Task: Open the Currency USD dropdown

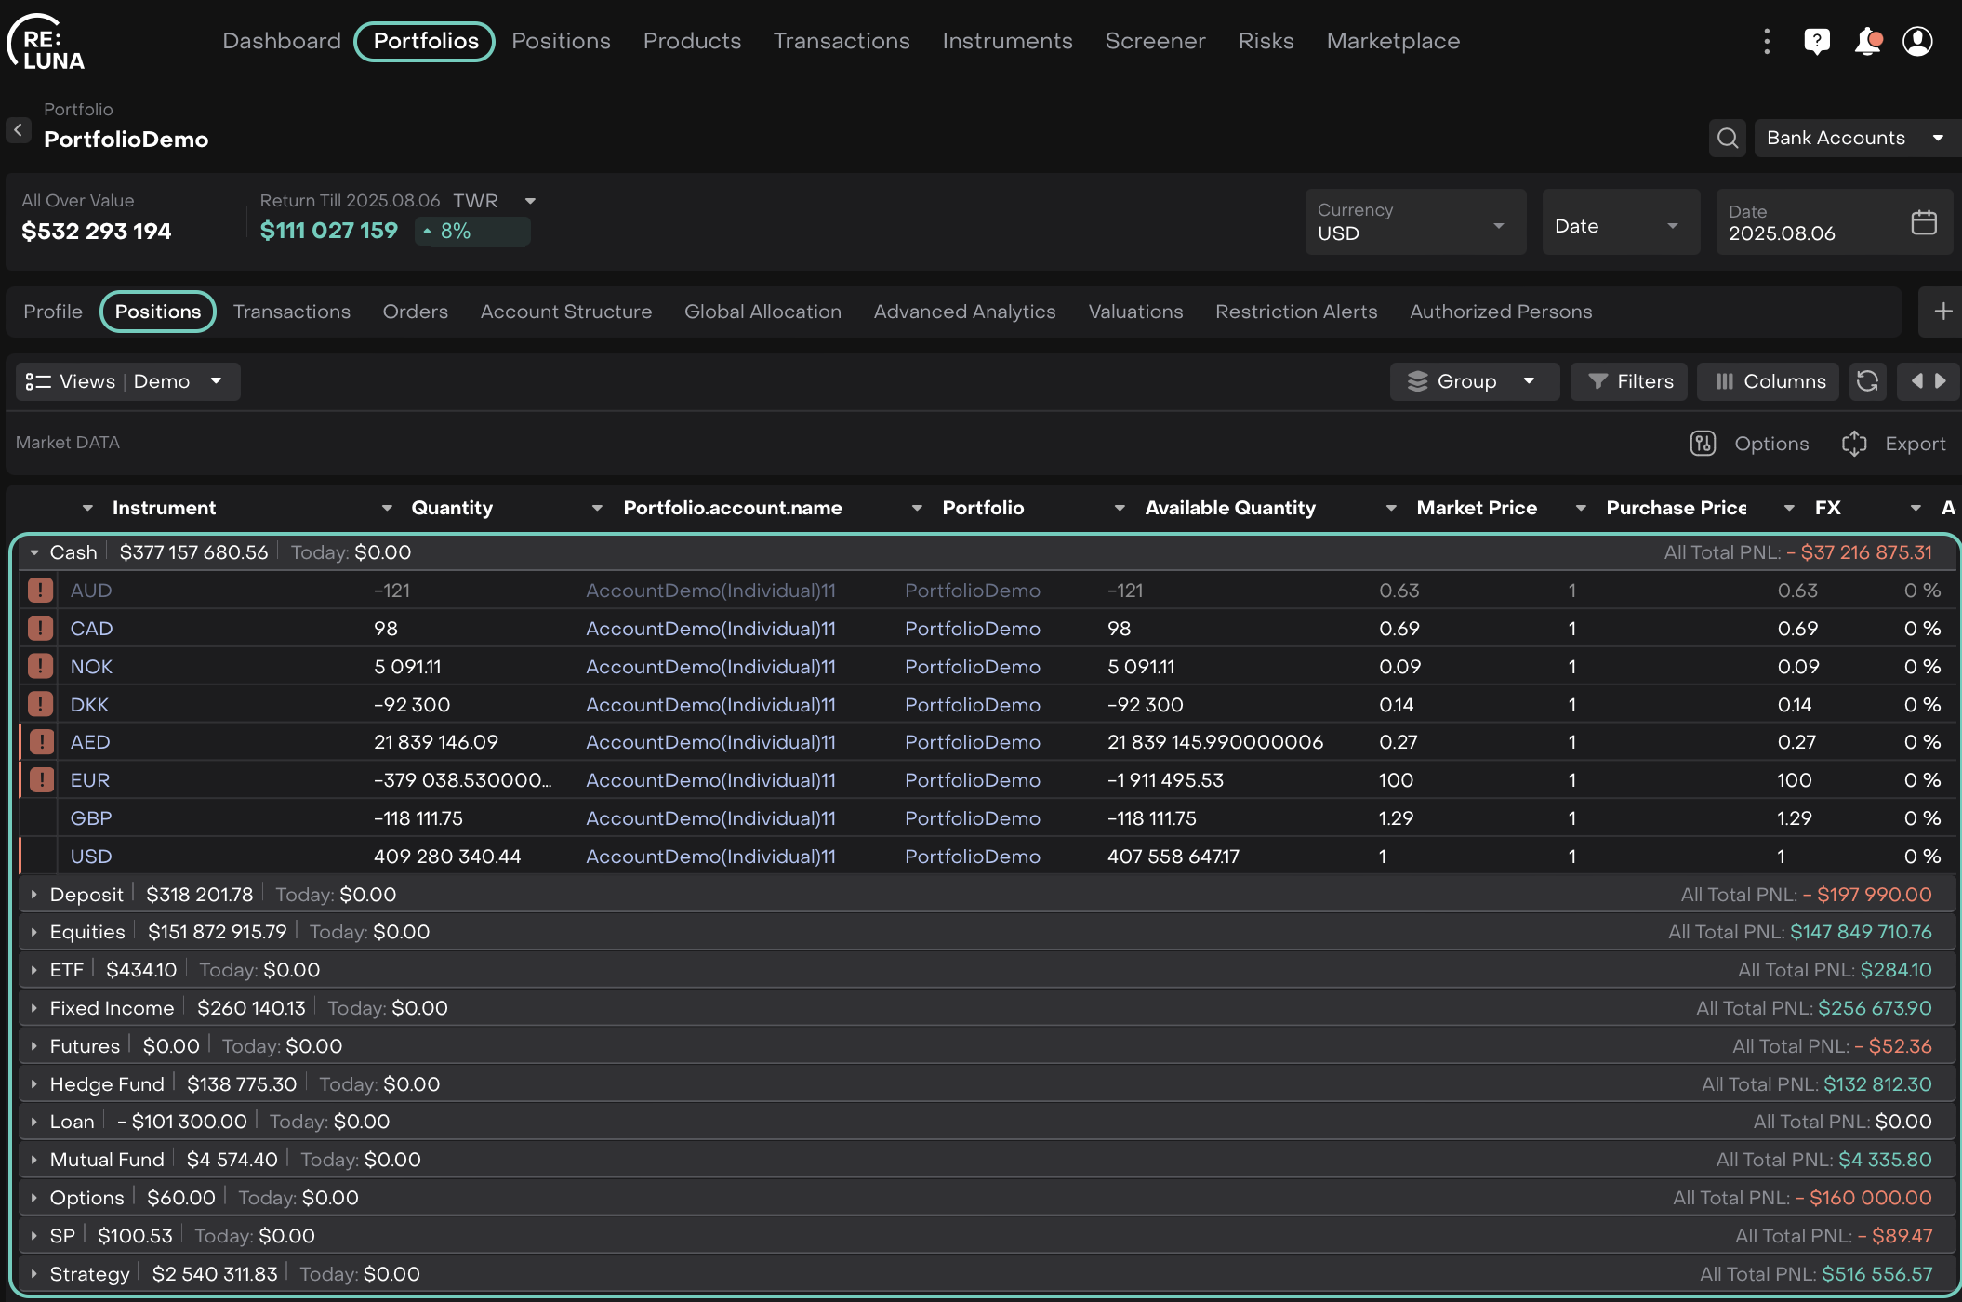Action: tap(1415, 222)
